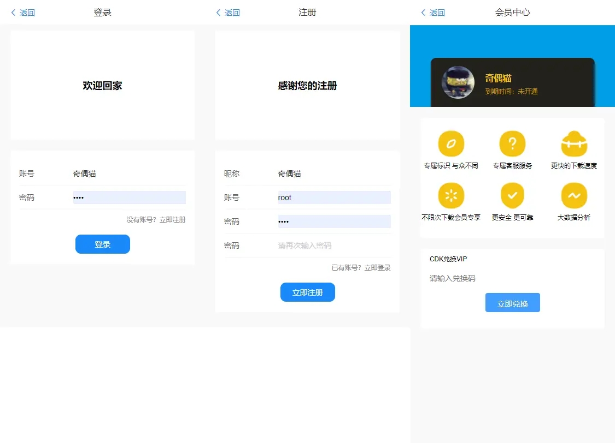Open the 大数据分析 analytics icon
The height and width of the screenshot is (443, 615).
(x=573, y=196)
